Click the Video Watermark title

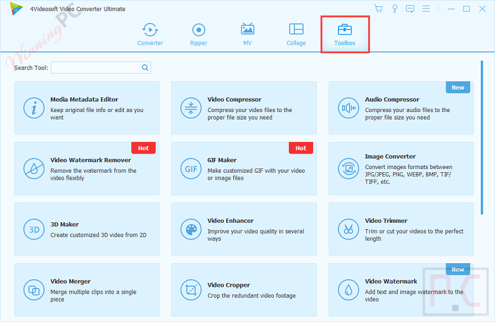pyautogui.click(x=391, y=281)
